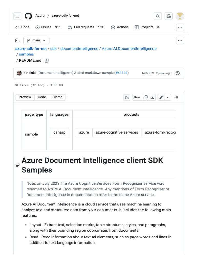Click the Raw button
The image size is (197, 263).
pos(137,97)
